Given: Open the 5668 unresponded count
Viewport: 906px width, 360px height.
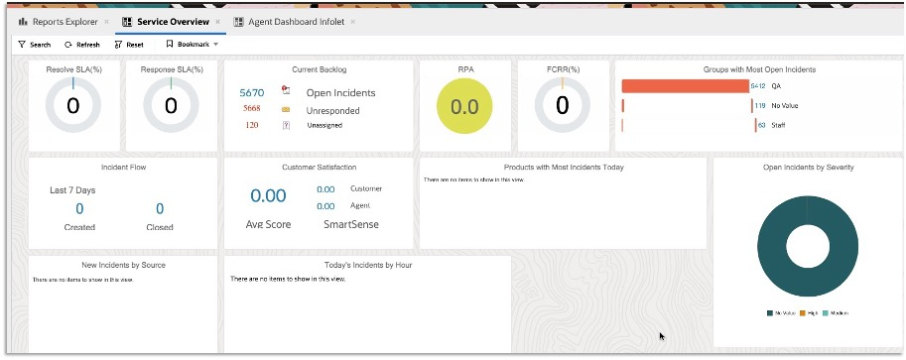Looking at the screenshot, I should point(252,109).
